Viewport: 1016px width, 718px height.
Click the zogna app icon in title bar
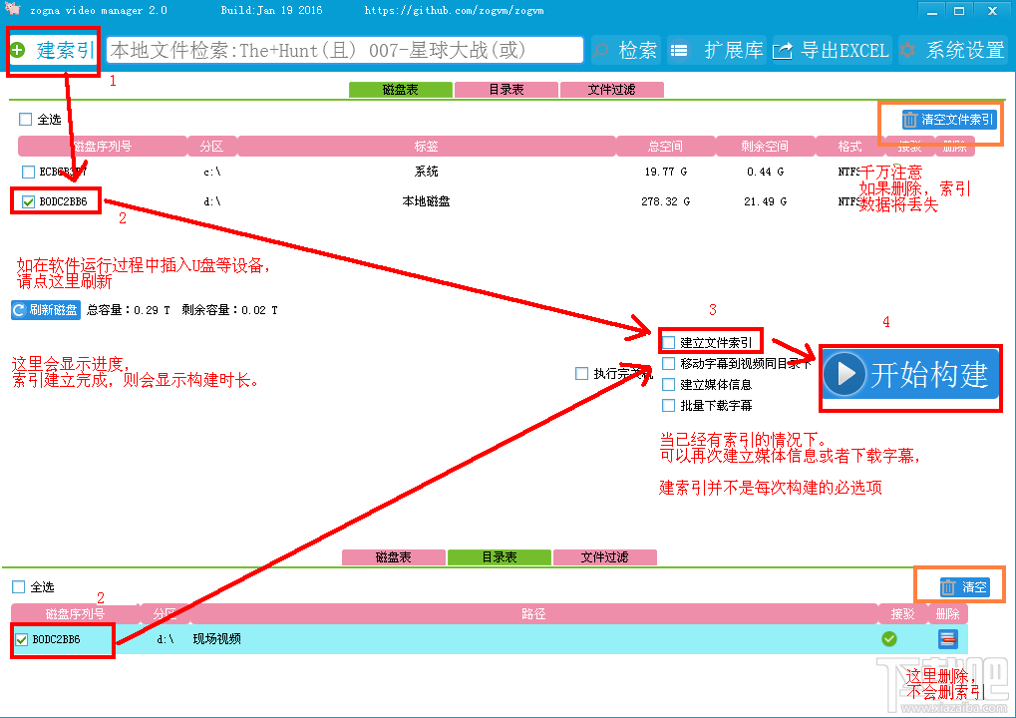click(x=13, y=9)
